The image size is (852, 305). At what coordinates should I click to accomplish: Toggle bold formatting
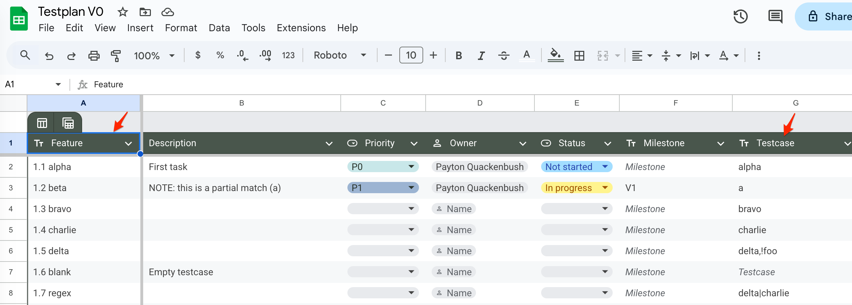point(459,55)
